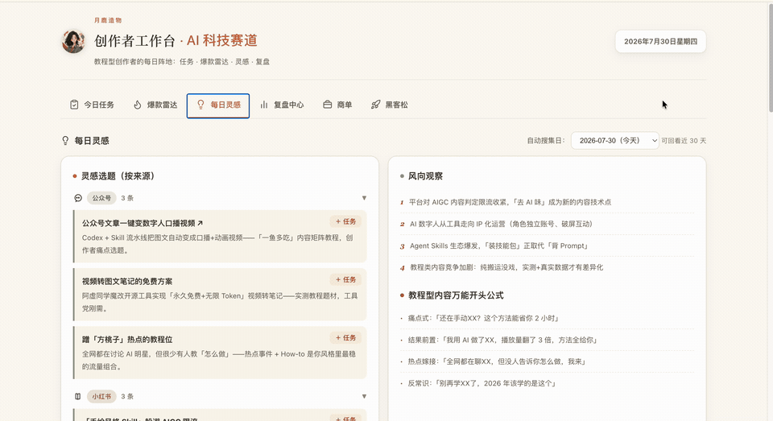The height and width of the screenshot is (421, 773).
Task: Click the briefcase icon on 商单 tab
Action: tap(328, 105)
